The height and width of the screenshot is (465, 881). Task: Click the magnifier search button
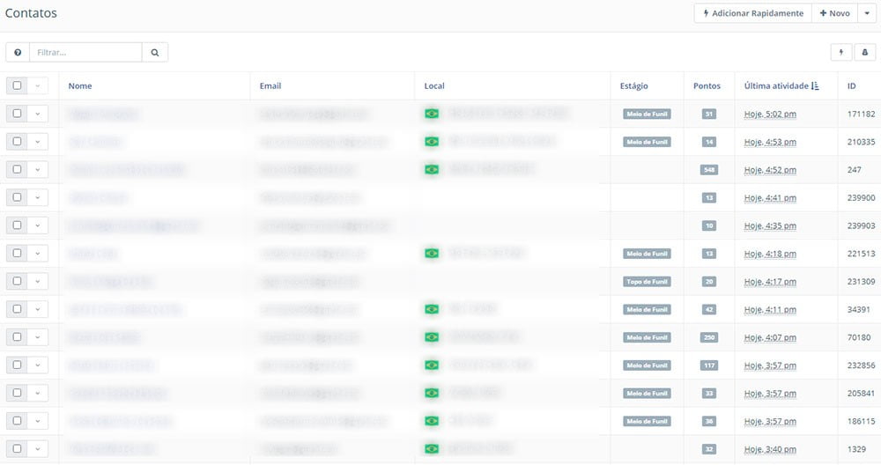(x=155, y=53)
